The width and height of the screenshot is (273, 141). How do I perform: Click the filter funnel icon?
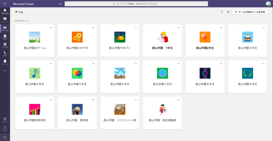coord(222,12)
